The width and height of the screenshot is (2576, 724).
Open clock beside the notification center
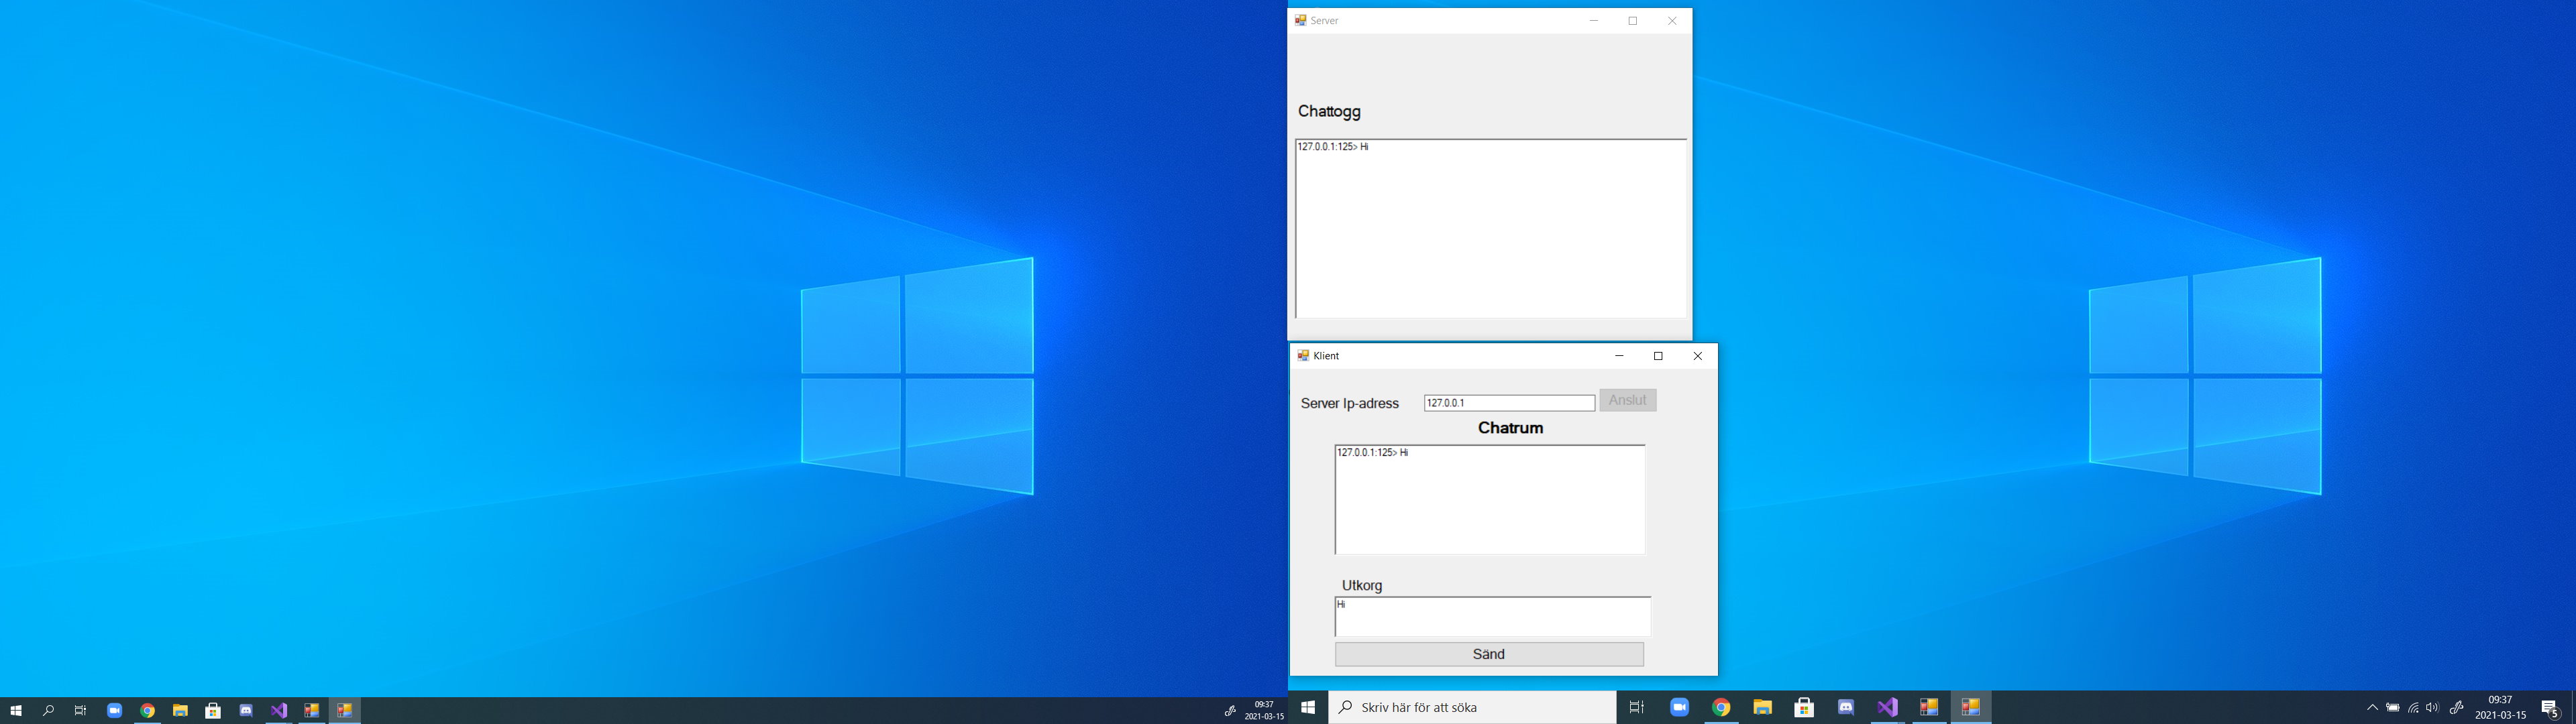click(x=2500, y=707)
